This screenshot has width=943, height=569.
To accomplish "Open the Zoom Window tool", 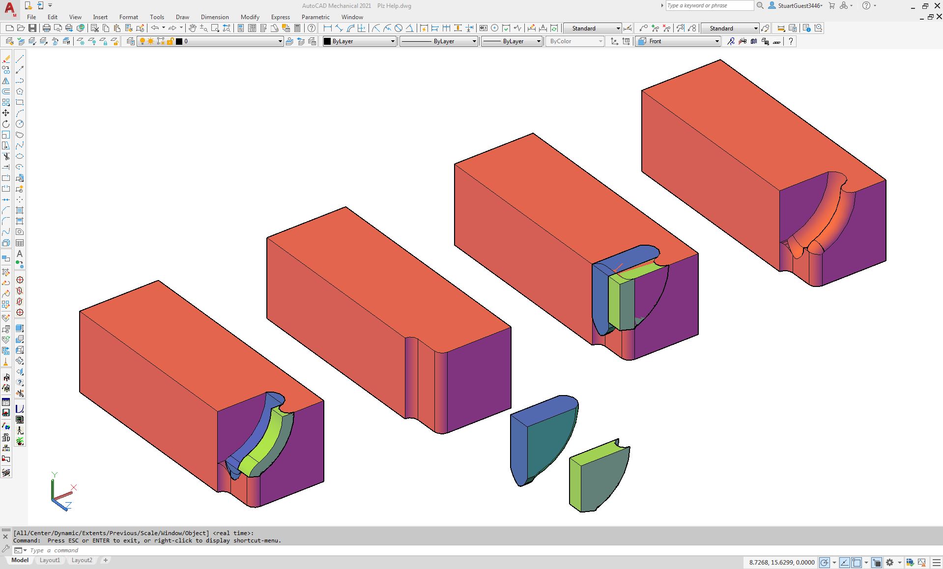I will pyautogui.click(x=215, y=28).
